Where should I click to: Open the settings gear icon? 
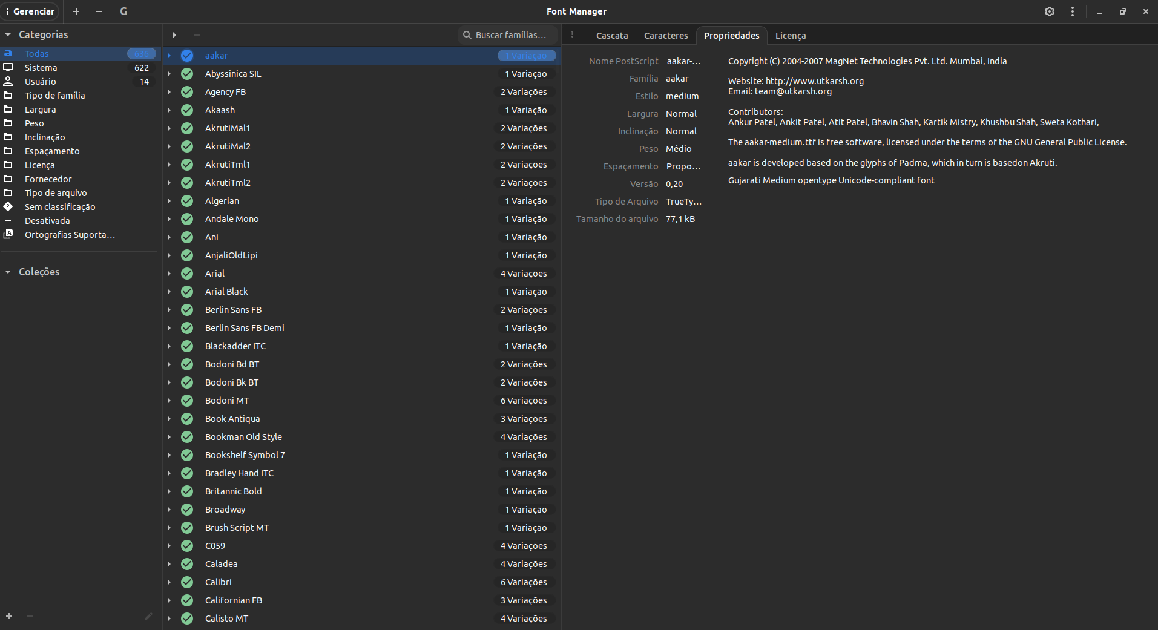1050,11
